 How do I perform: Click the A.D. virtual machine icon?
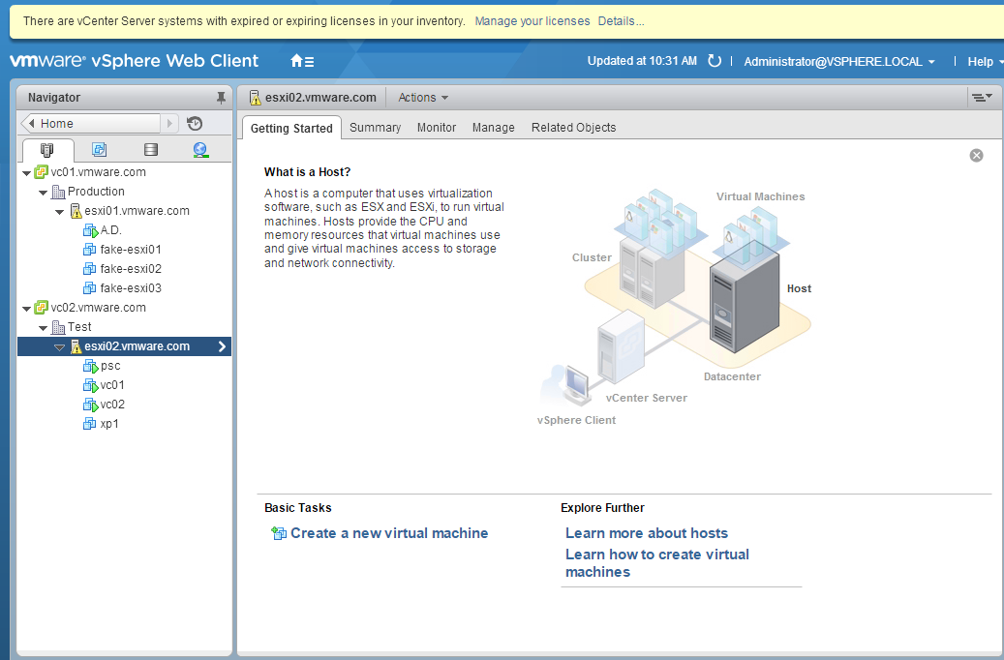(x=90, y=230)
